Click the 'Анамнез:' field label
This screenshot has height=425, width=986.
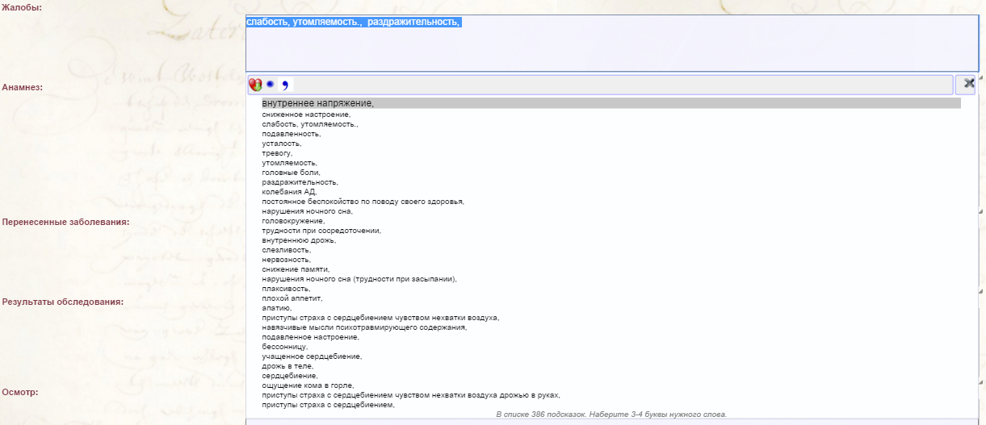pyautogui.click(x=23, y=86)
